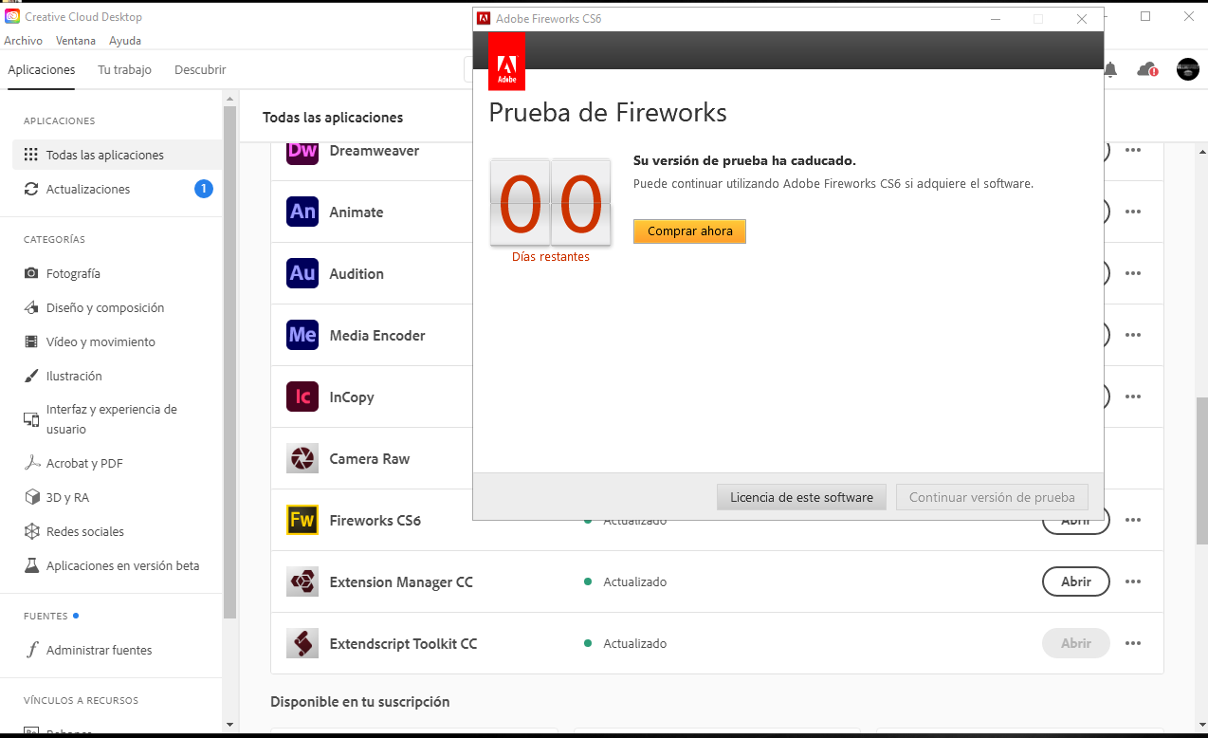This screenshot has height=738, width=1208.
Task: Open more options for Media Encoder row
Action: point(1132,335)
